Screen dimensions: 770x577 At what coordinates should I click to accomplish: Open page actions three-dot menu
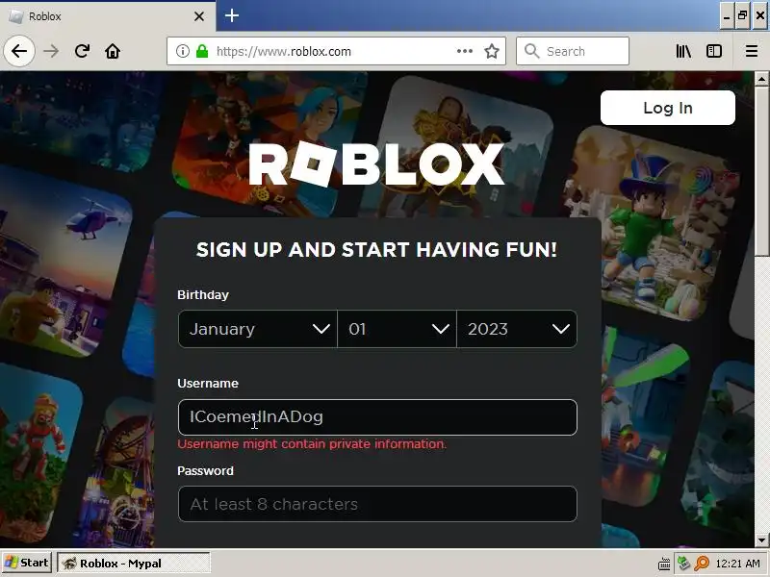(x=465, y=51)
